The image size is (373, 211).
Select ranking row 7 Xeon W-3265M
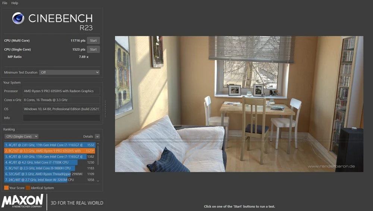(x=50, y=180)
